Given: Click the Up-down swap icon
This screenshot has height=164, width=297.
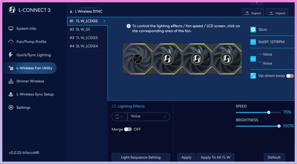Looking at the screenshot, I should [253, 76].
